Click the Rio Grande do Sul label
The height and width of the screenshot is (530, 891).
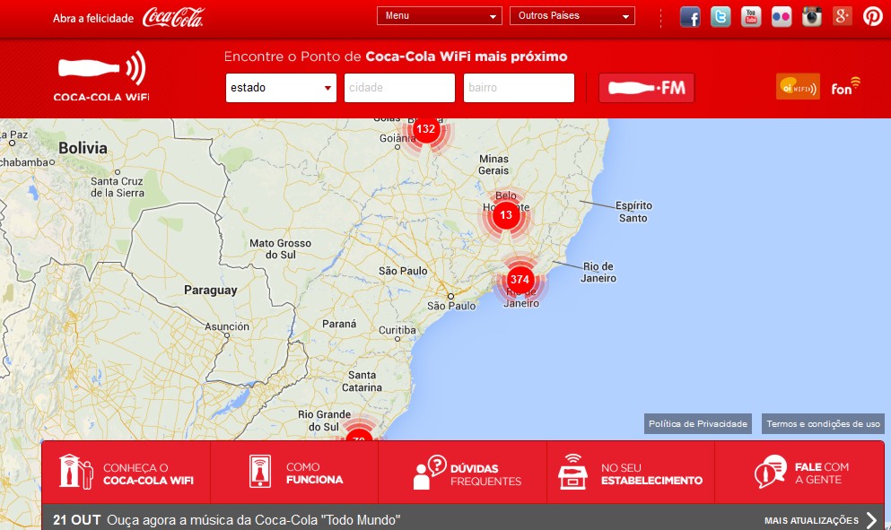pos(324,421)
